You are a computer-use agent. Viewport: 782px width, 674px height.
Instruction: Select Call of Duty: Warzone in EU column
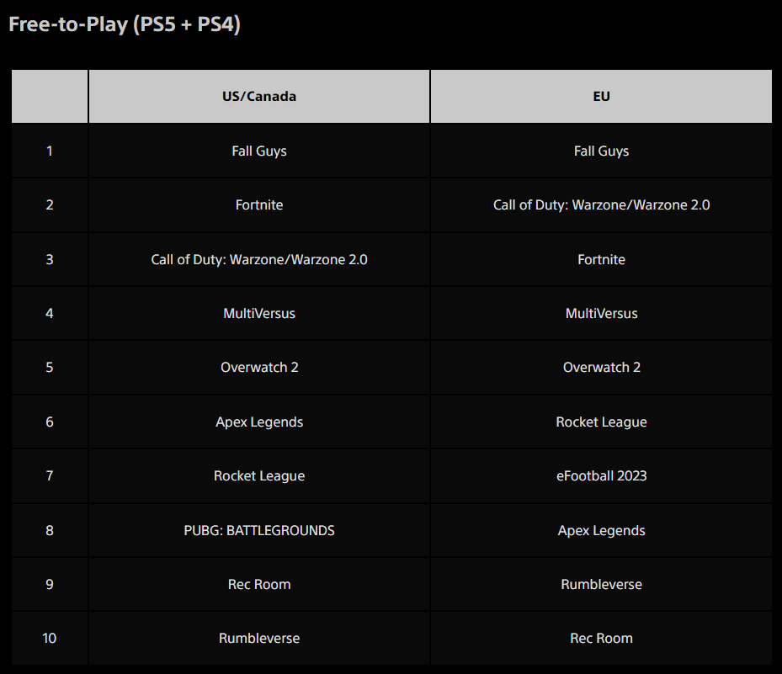point(601,205)
